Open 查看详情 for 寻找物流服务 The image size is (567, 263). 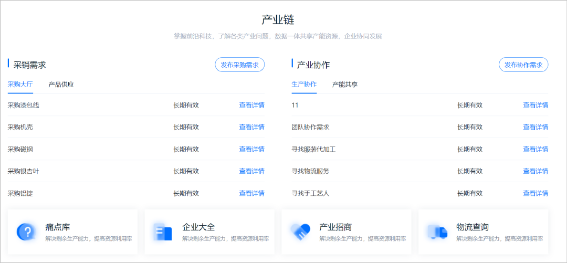point(535,171)
